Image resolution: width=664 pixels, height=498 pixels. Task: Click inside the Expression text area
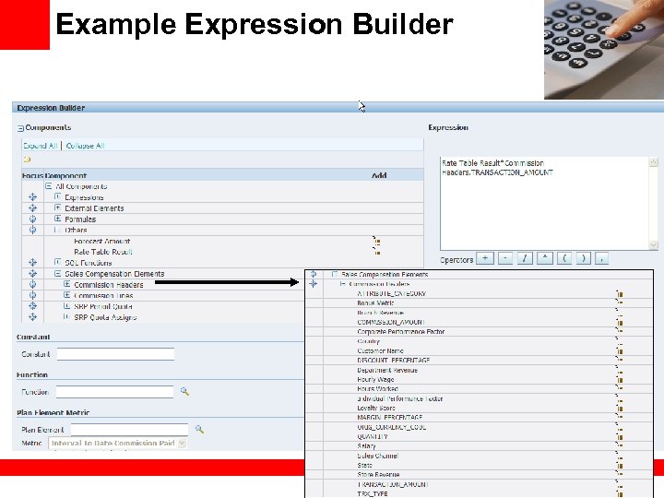pyautogui.click(x=545, y=204)
